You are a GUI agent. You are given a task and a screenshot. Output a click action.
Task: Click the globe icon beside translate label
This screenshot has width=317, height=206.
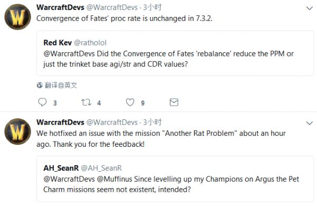40,86
